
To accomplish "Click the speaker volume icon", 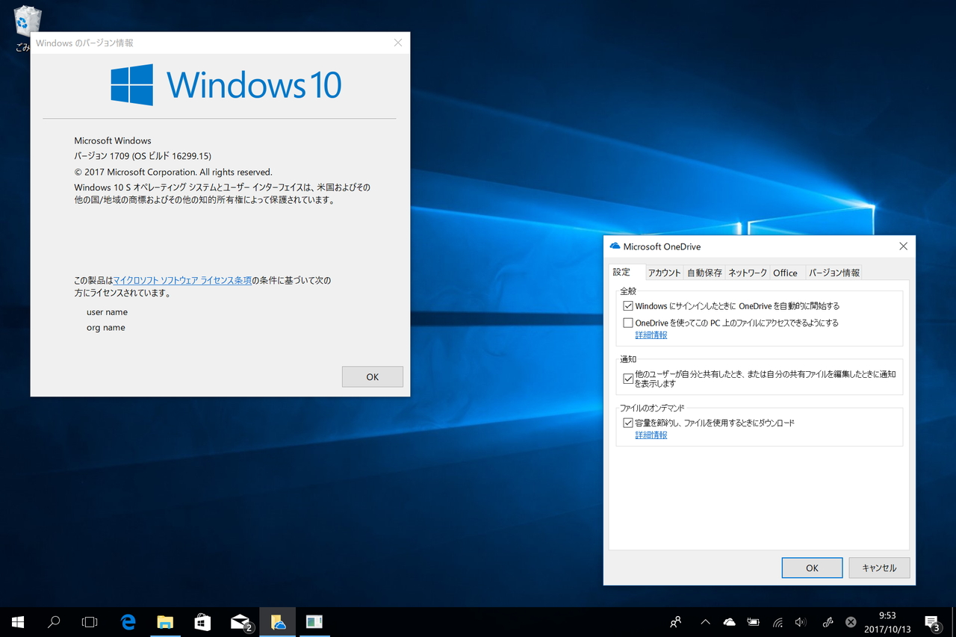I will pos(801,621).
